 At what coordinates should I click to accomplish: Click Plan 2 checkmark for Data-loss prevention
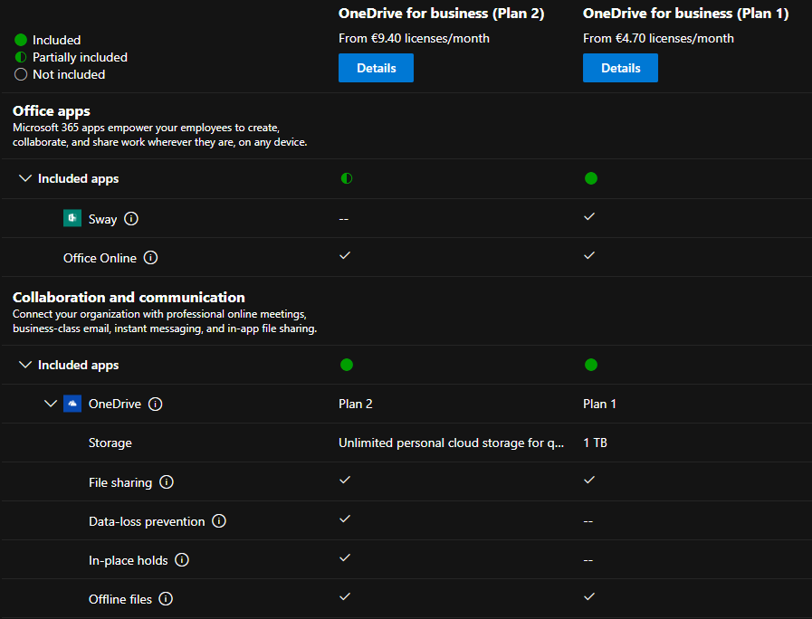(345, 519)
